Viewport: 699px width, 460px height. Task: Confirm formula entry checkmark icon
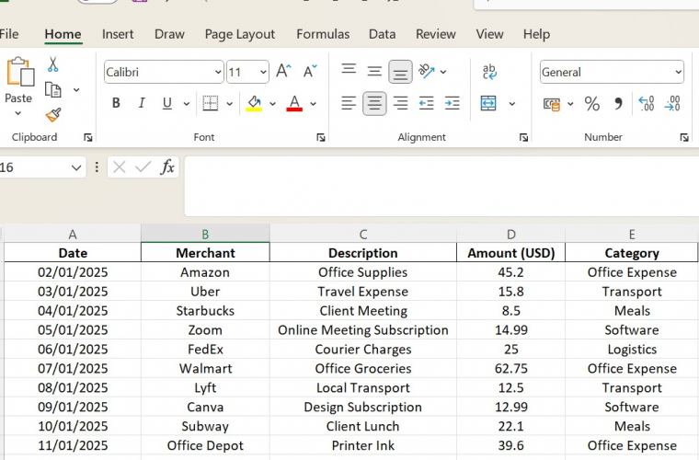(143, 167)
